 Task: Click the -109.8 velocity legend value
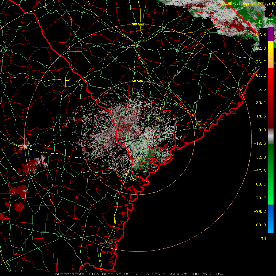click(259, 225)
